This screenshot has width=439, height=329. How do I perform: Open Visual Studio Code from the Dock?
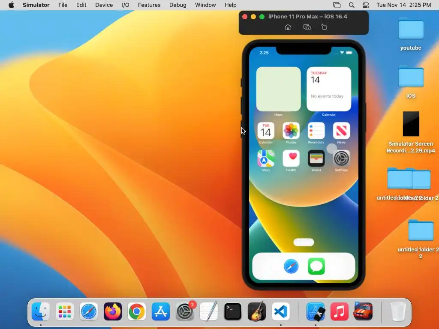281,311
